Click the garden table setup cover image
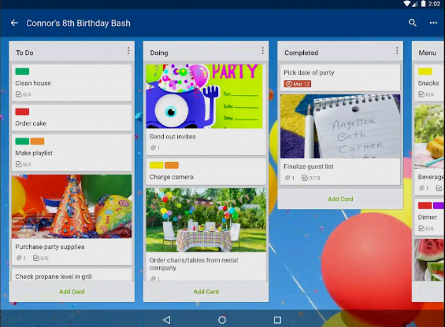 click(206, 220)
